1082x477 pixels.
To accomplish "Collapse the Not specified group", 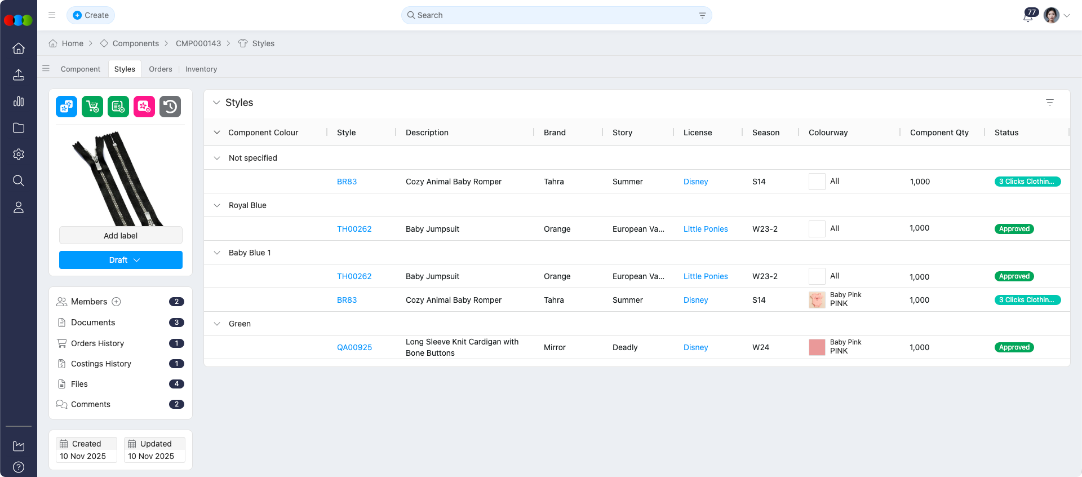I will pyautogui.click(x=217, y=158).
